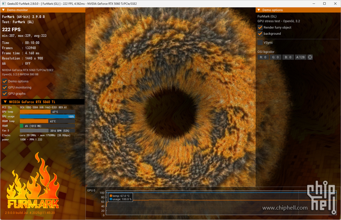
Task: Collapse the NVIDIA GeForce RTX 5060 Ti section
Action: [x=5, y=102]
